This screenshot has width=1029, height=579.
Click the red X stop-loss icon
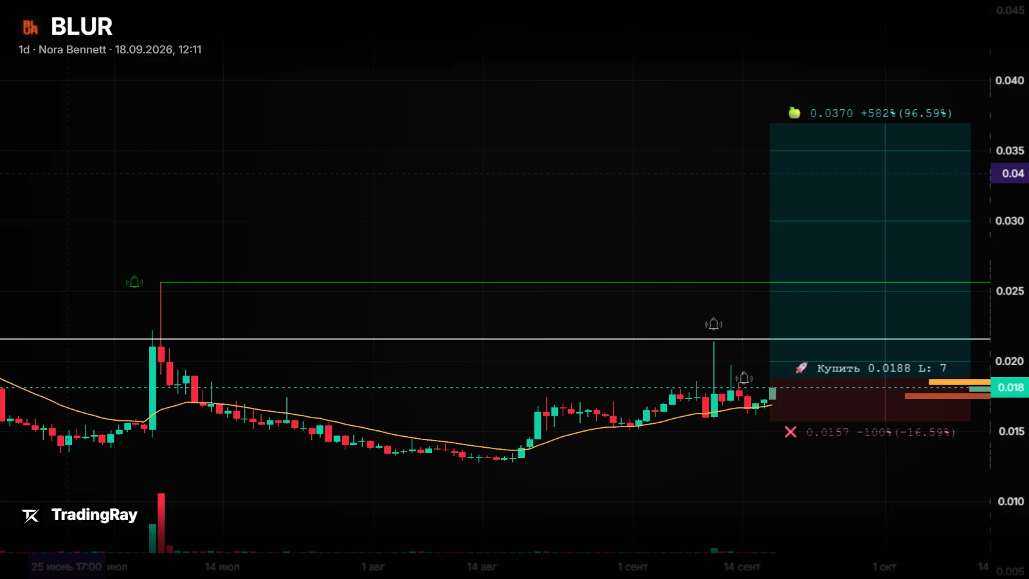(x=790, y=432)
